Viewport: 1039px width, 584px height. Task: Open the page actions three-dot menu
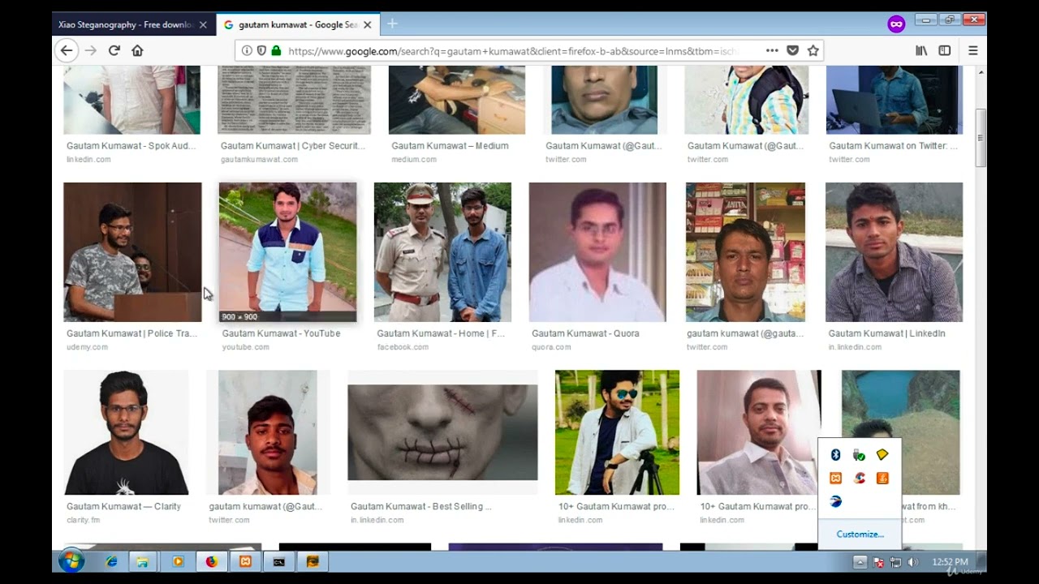pyautogui.click(x=772, y=50)
